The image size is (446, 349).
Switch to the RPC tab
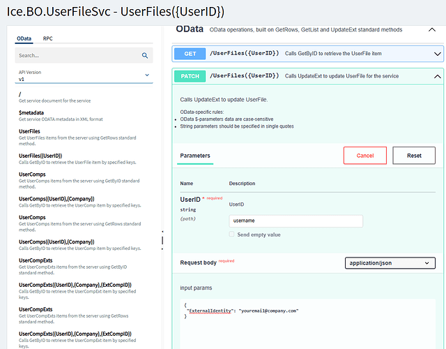tap(48, 38)
